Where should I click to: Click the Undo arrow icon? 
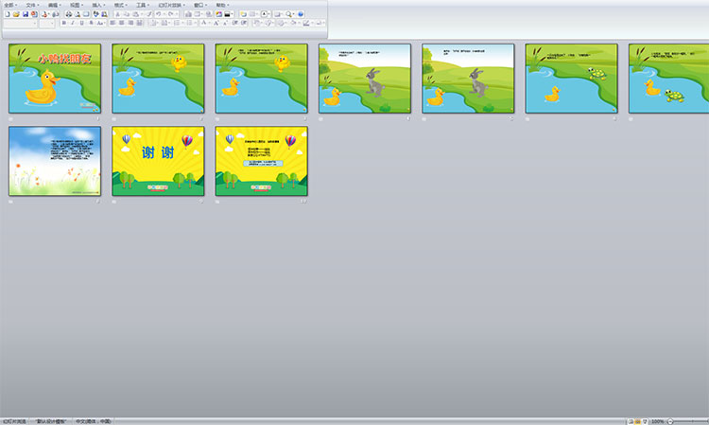coord(160,14)
